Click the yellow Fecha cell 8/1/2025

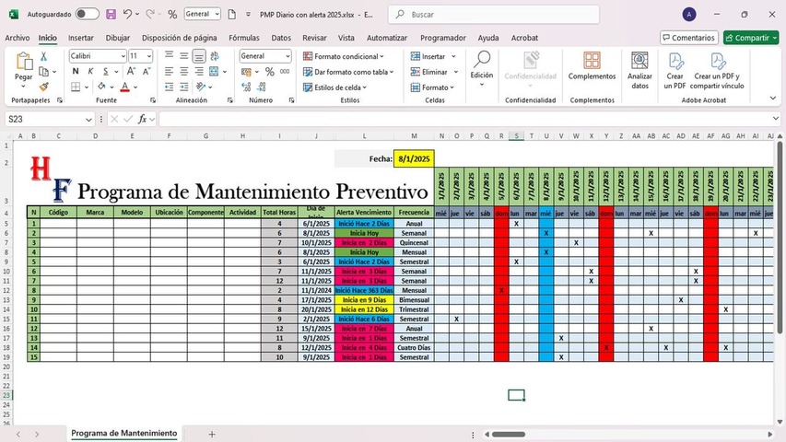(x=414, y=159)
